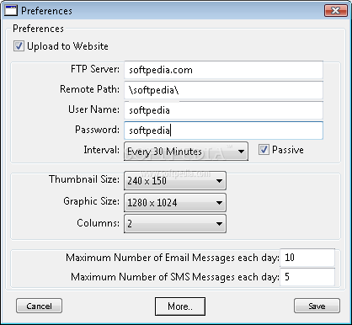Click the Cancel button
Screen dimensions: 352x325
[39, 306]
